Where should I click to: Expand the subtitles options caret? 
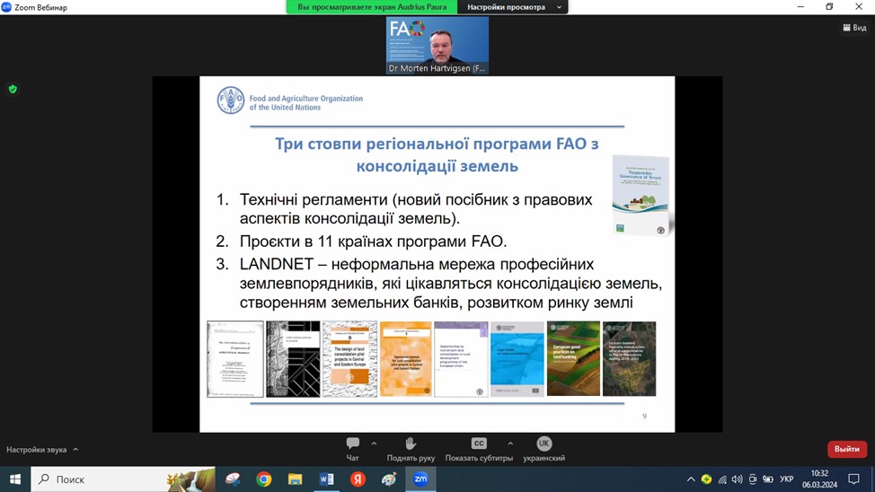pos(510,444)
